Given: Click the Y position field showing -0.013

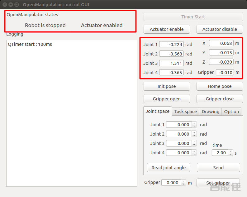Looking at the screenshot, I should [x=221, y=52].
